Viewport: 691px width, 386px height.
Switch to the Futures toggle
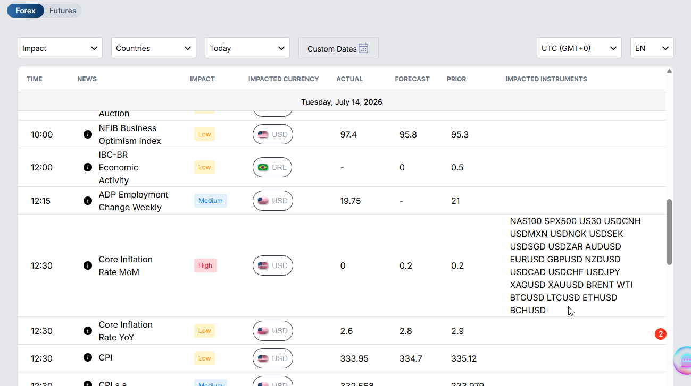63,11
